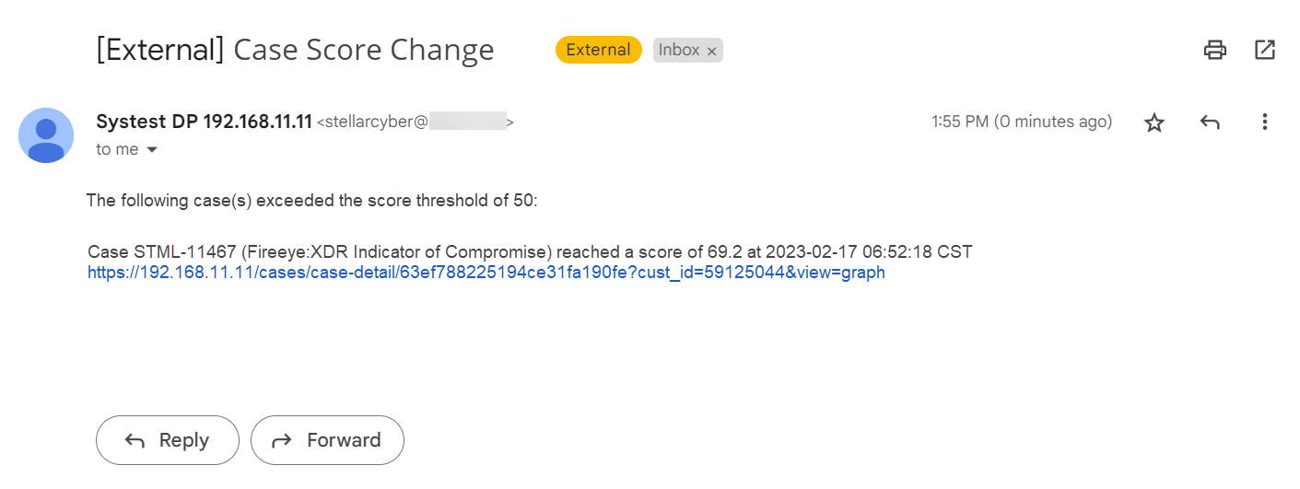Viewport: 1300px width, 489px height.
Task: Click the Inbox label chip
Action: pos(678,50)
